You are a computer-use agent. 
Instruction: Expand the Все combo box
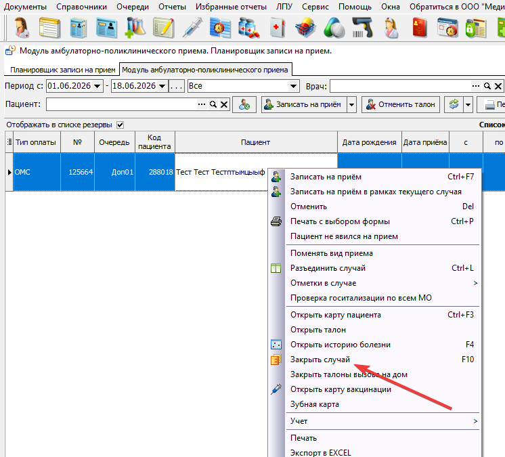(293, 86)
